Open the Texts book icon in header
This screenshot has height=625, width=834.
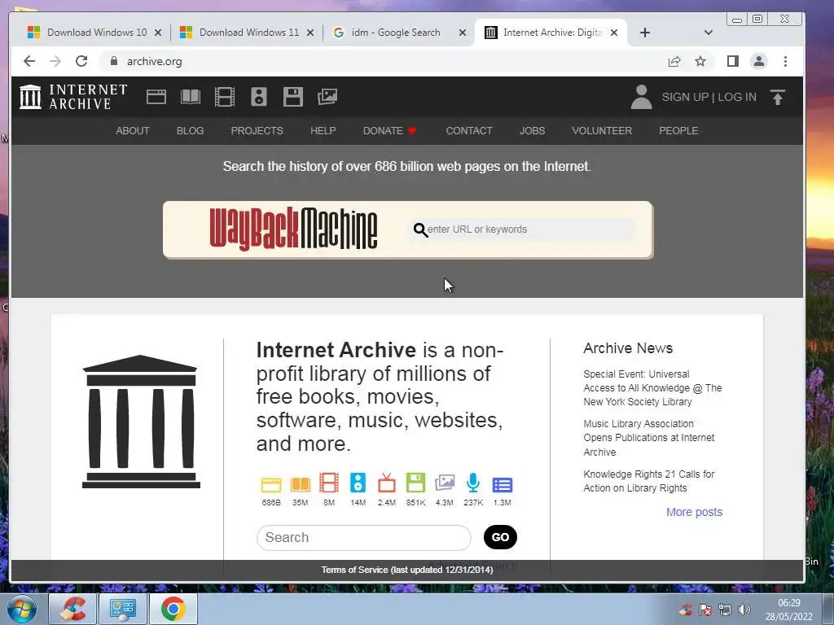191,97
